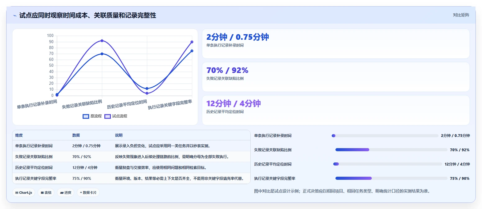Click the 数据 table column header
This screenshot has width=482, height=209.
tap(76, 135)
